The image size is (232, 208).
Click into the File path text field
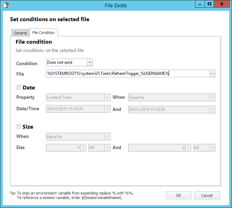(127, 73)
